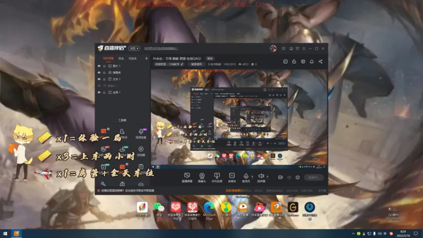This screenshot has height=238, width=423.
Task: Click the stream preview canvas
Action: pos(239,120)
